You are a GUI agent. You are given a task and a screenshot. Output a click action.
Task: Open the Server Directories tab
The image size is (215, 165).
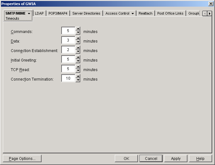tap(86, 13)
